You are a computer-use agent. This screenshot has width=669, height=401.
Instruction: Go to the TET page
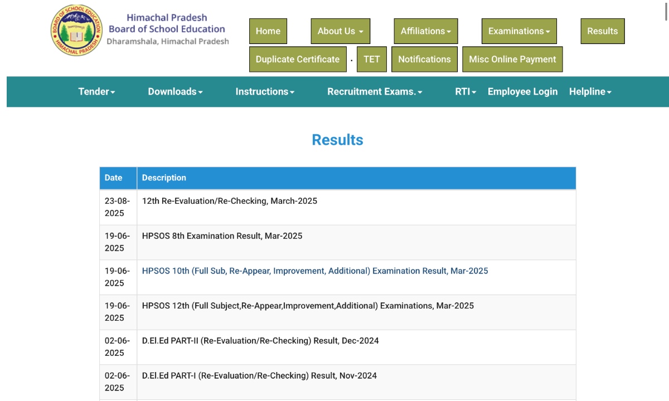[x=372, y=59]
